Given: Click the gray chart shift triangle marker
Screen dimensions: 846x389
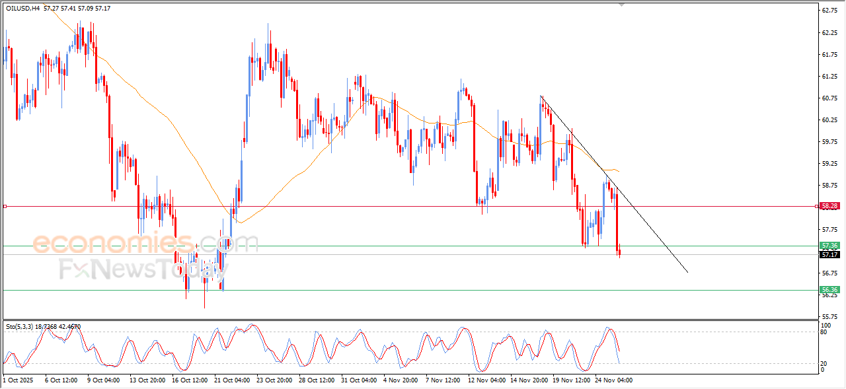Looking at the screenshot, I should pyautogui.click(x=621, y=5).
